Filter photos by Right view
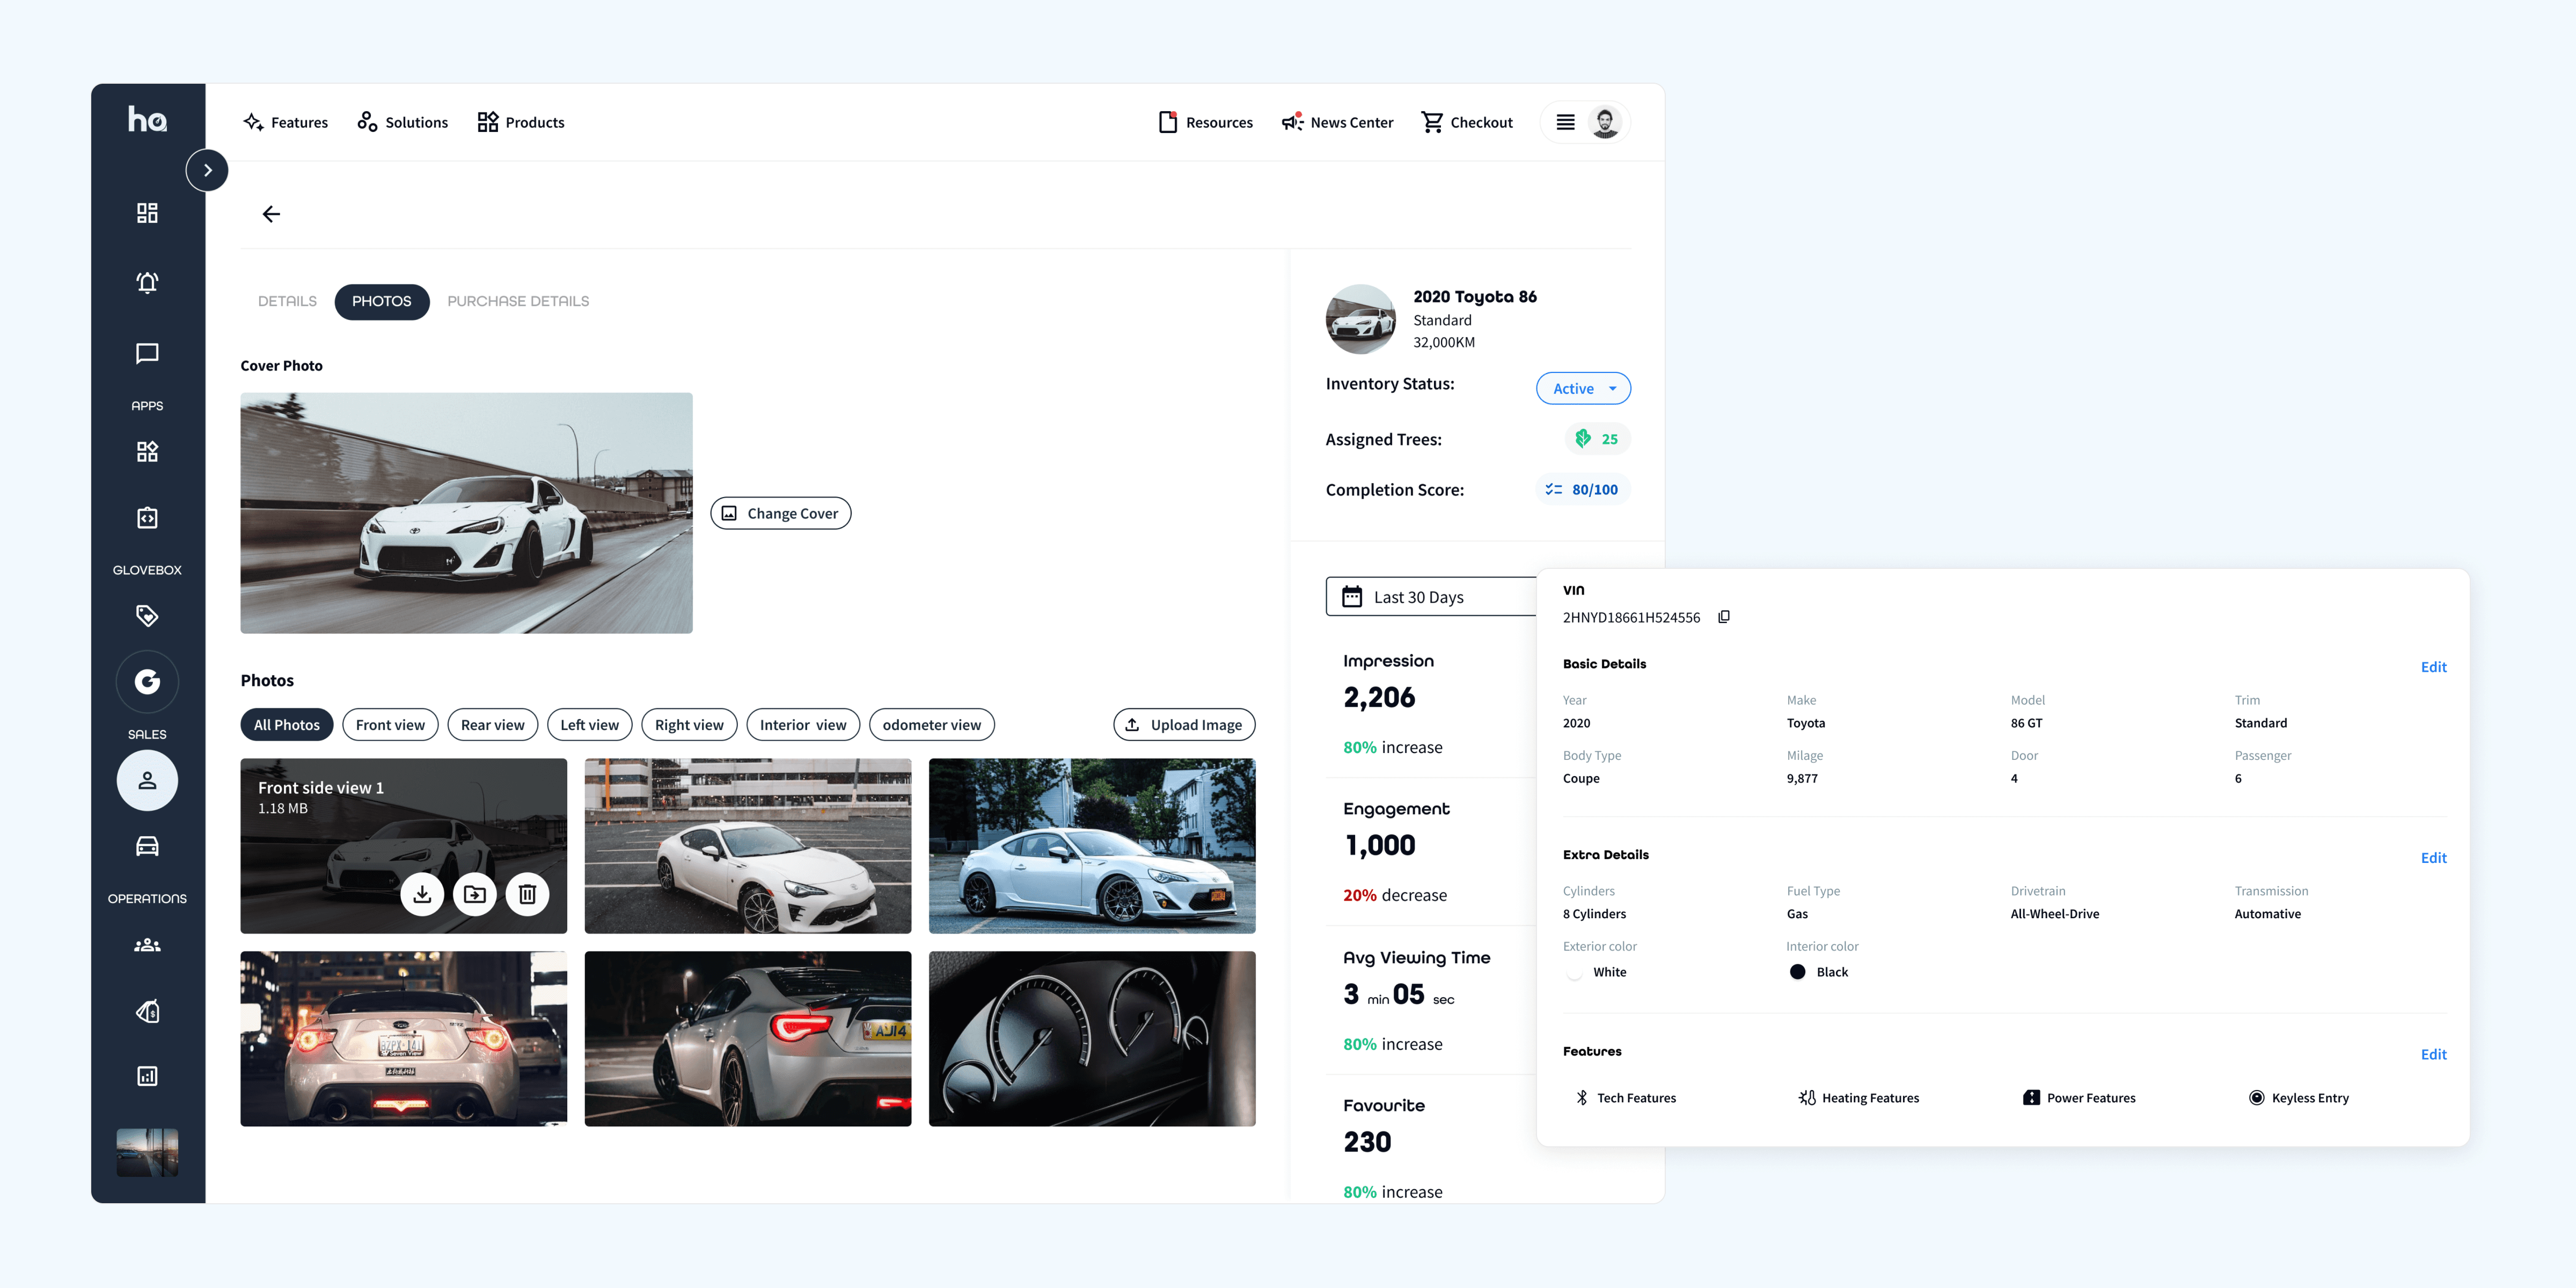The width and height of the screenshot is (2576, 1288). pos(689,725)
